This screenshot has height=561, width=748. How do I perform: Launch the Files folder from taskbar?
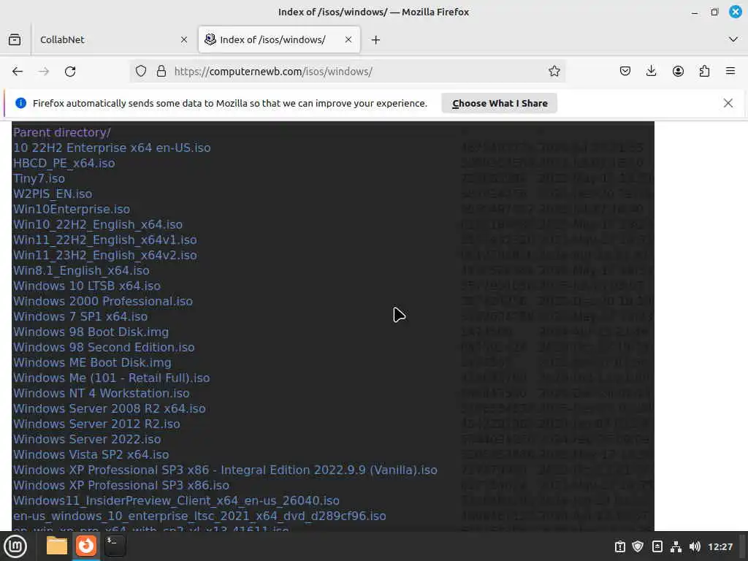click(x=57, y=546)
